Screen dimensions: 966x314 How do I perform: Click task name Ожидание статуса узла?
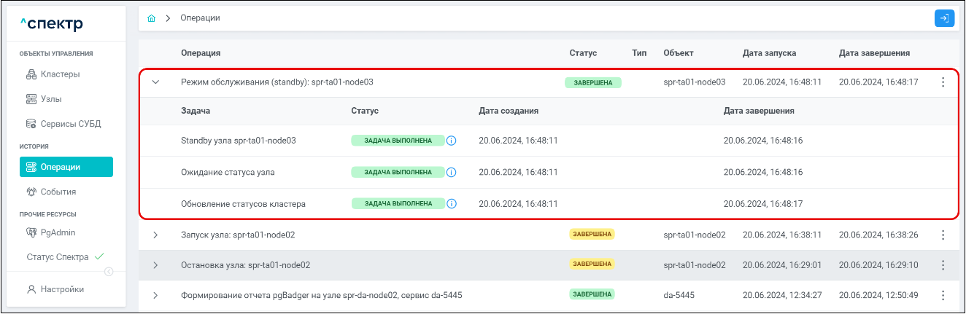pos(228,172)
